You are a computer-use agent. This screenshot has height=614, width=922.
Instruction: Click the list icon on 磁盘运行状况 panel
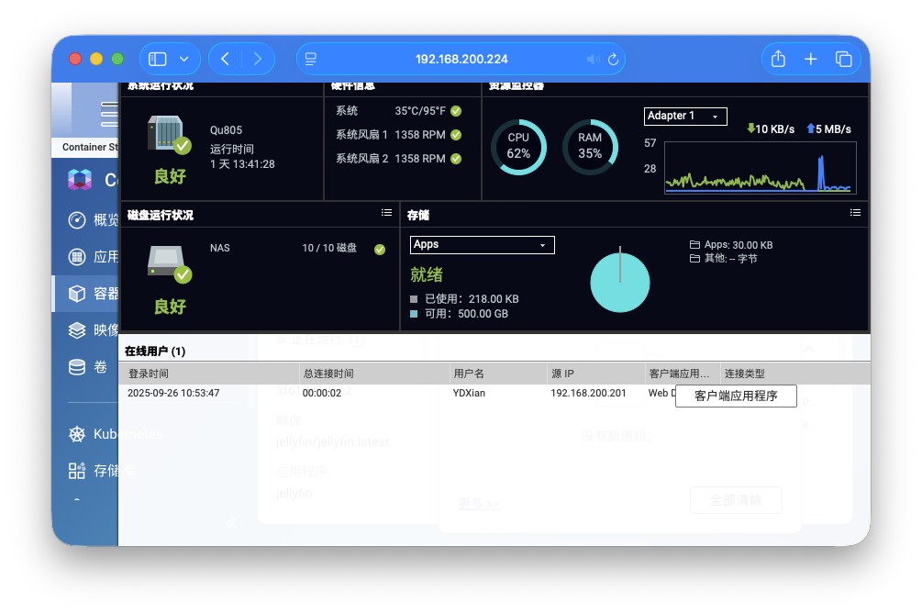pyautogui.click(x=386, y=213)
